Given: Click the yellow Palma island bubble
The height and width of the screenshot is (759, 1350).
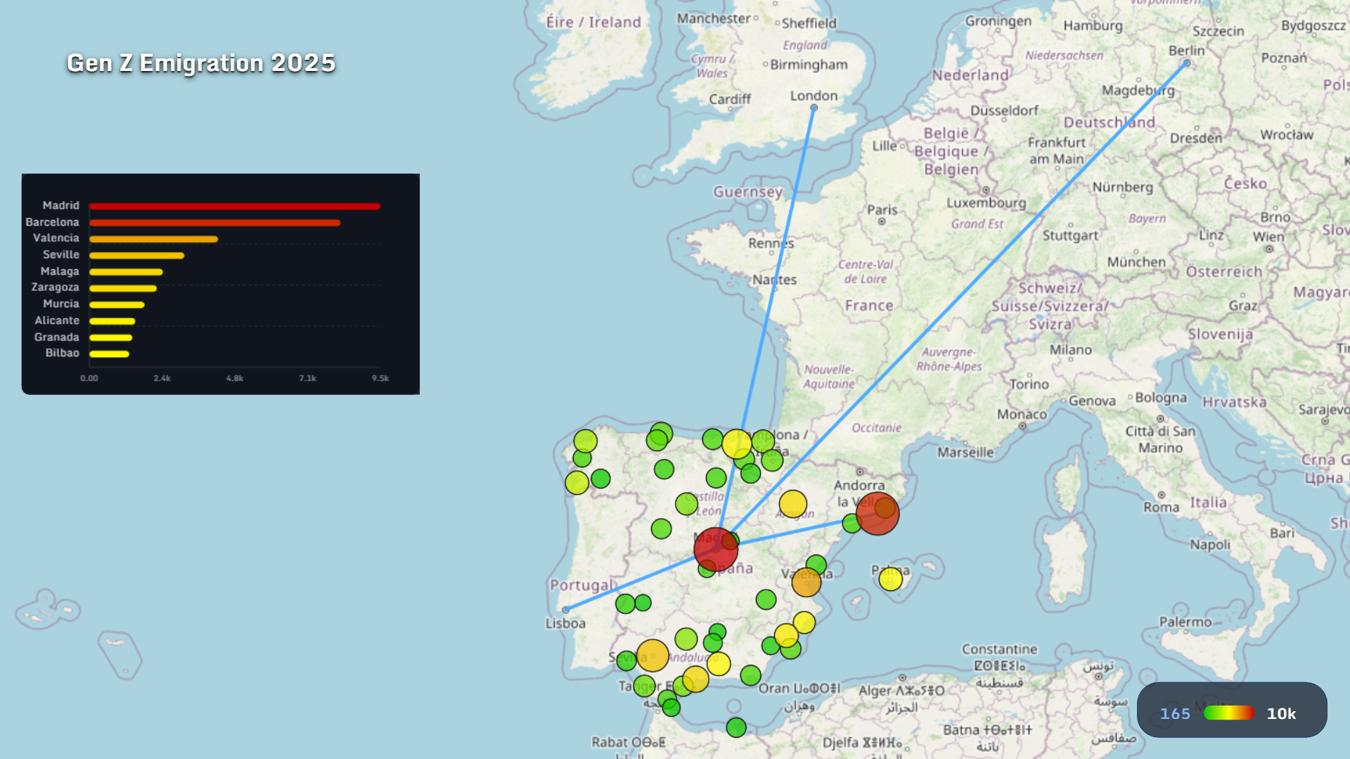Looking at the screenshot, I should coord(890,579).
